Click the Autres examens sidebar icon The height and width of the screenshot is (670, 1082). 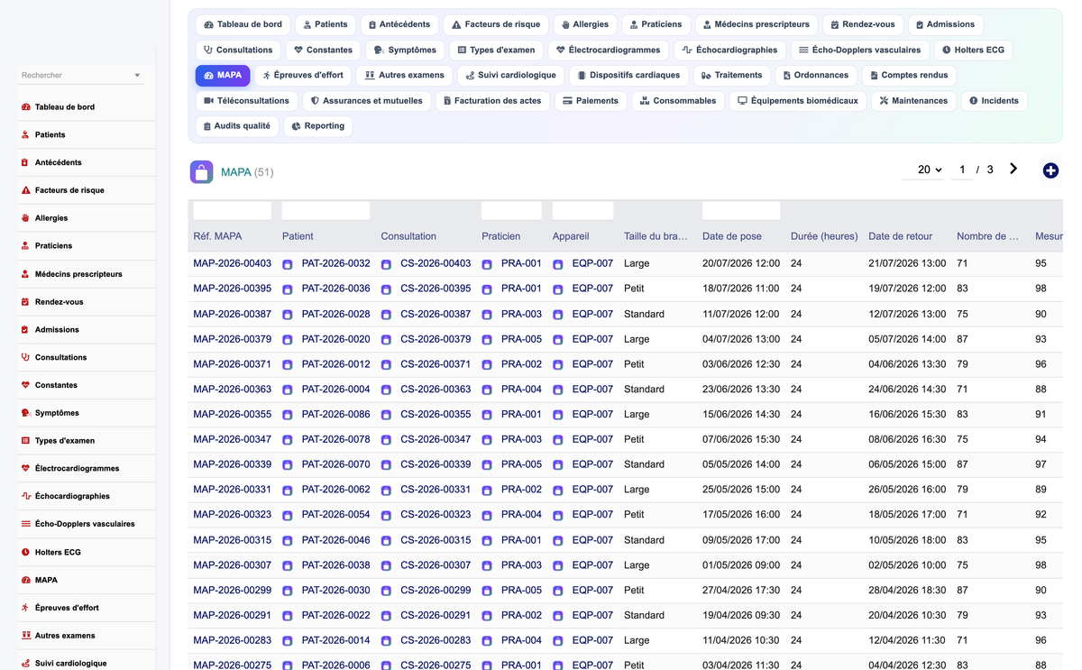25,636
